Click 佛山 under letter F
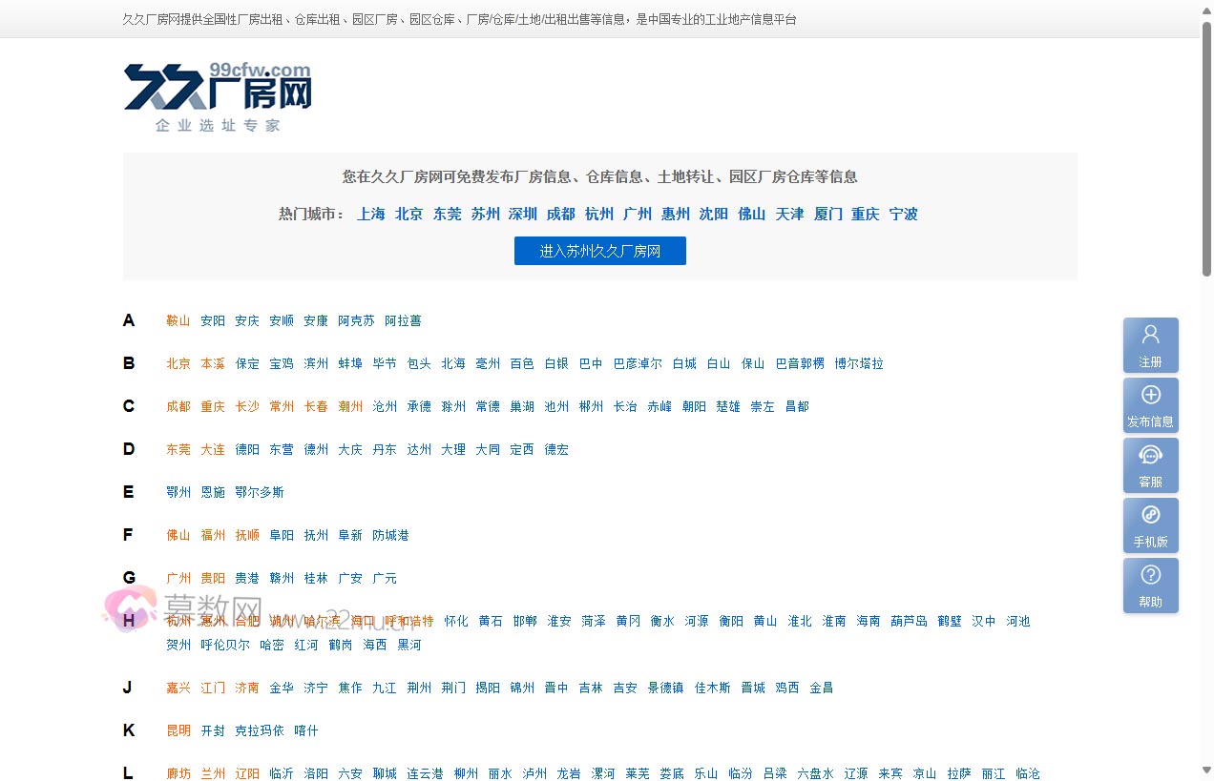 point(178,535)
